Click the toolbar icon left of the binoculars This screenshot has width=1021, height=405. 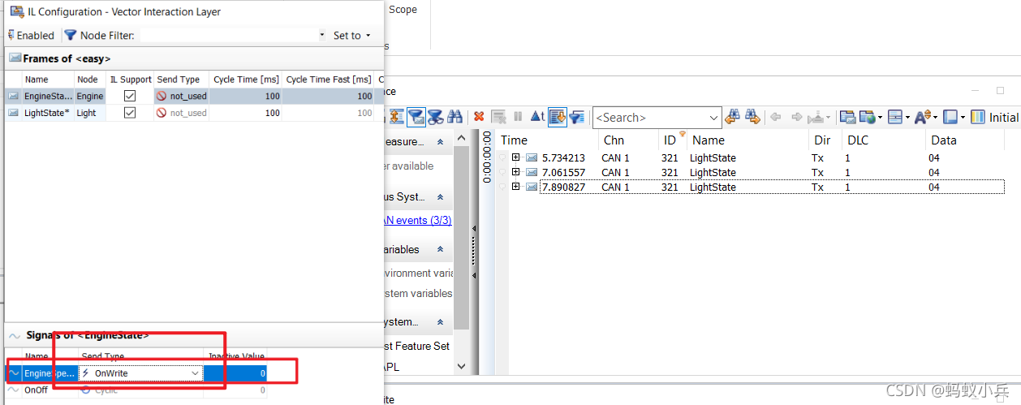point(435,117)
